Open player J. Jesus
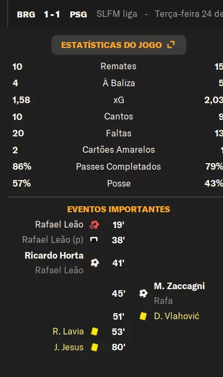This screenshot has height=377, width=223. [69, 347]
